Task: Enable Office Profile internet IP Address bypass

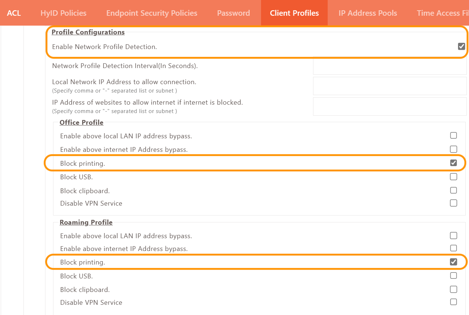Action: tap(453, 149)
